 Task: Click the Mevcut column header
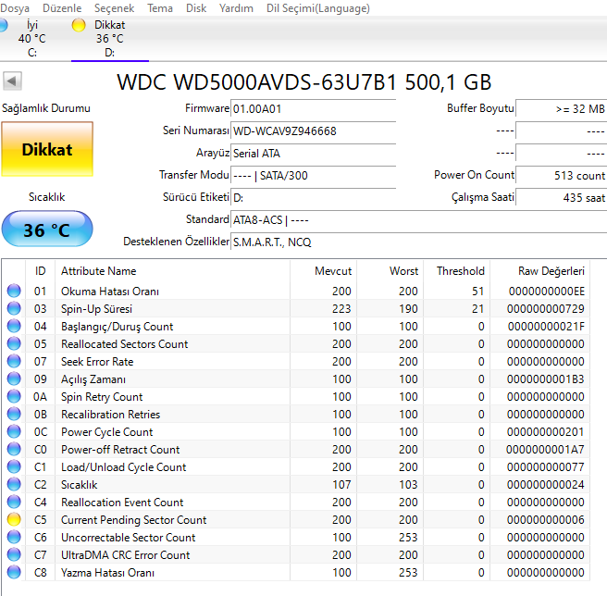tap(324, 271)
